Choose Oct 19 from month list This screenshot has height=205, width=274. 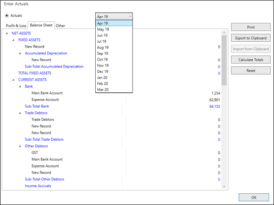tap(114, 59)
